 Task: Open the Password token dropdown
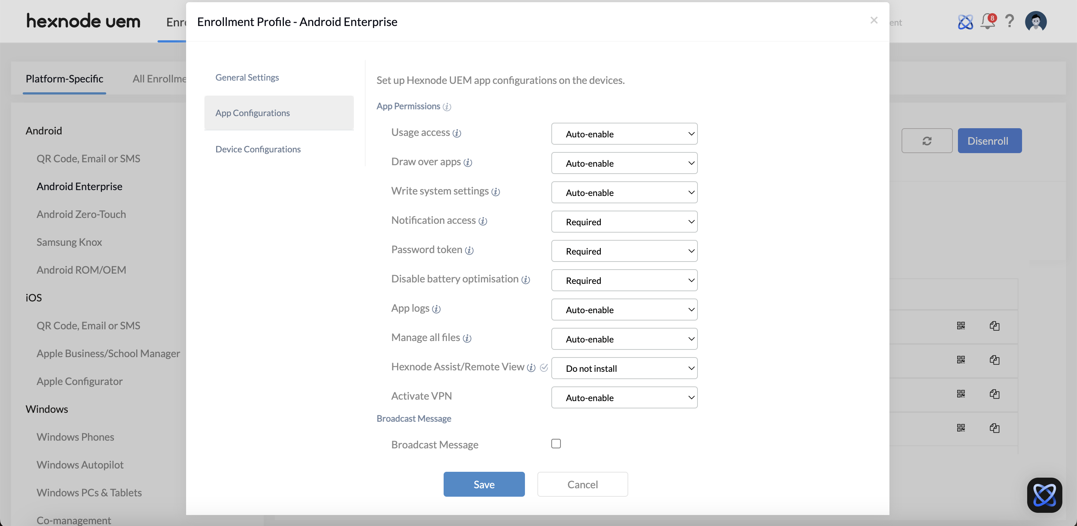tap(624, 251)
